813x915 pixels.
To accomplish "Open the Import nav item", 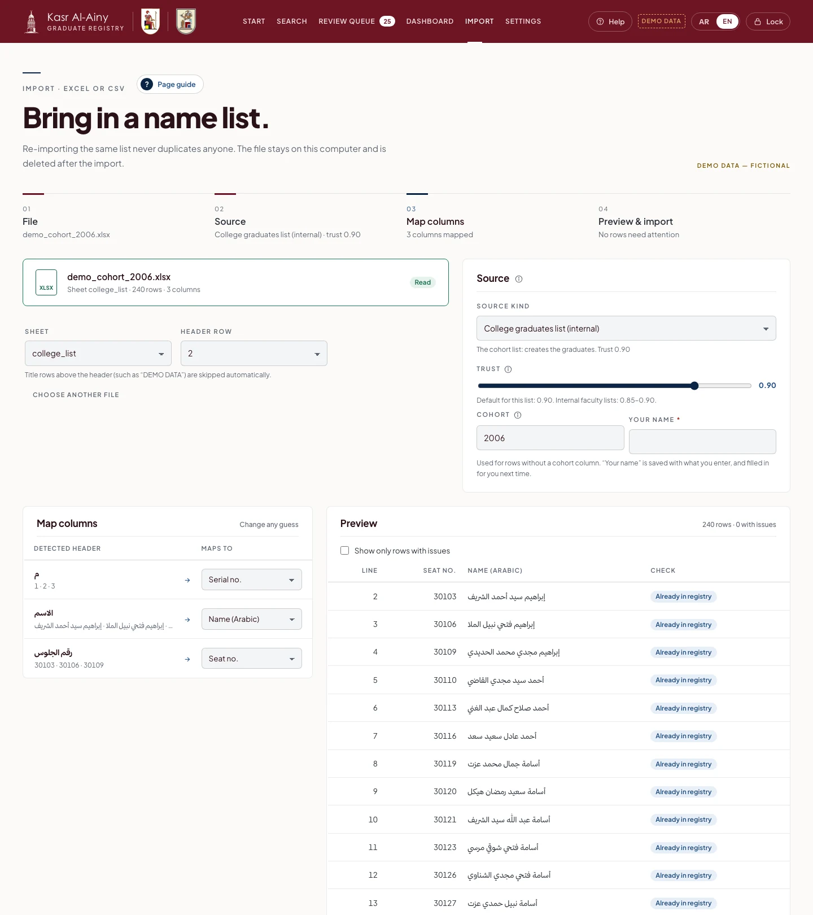I will click(x=479, y=21).
